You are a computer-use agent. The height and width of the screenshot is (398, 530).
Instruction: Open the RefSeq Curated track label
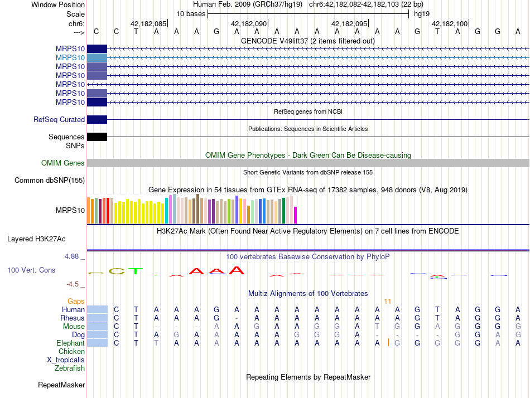pos(59,120)
